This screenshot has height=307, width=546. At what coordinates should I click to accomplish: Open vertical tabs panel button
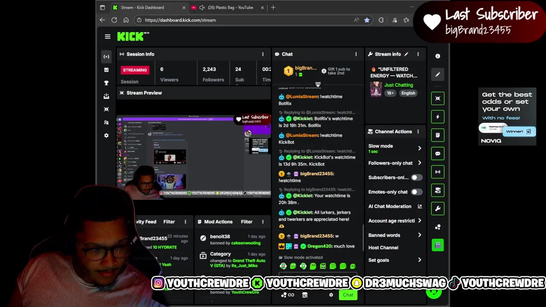pos(102,7)
